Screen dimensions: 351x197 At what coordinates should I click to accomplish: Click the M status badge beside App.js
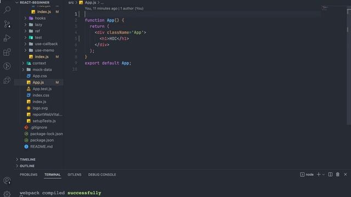[57, 83]
